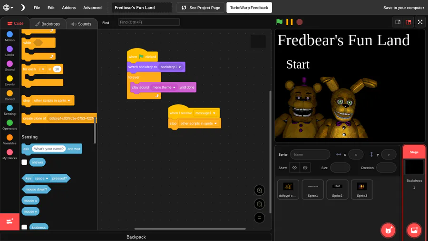Viewport: 428px width, 241px height.
Task: Select the Sprite1 thumbnail
Action: pos(313,190)
